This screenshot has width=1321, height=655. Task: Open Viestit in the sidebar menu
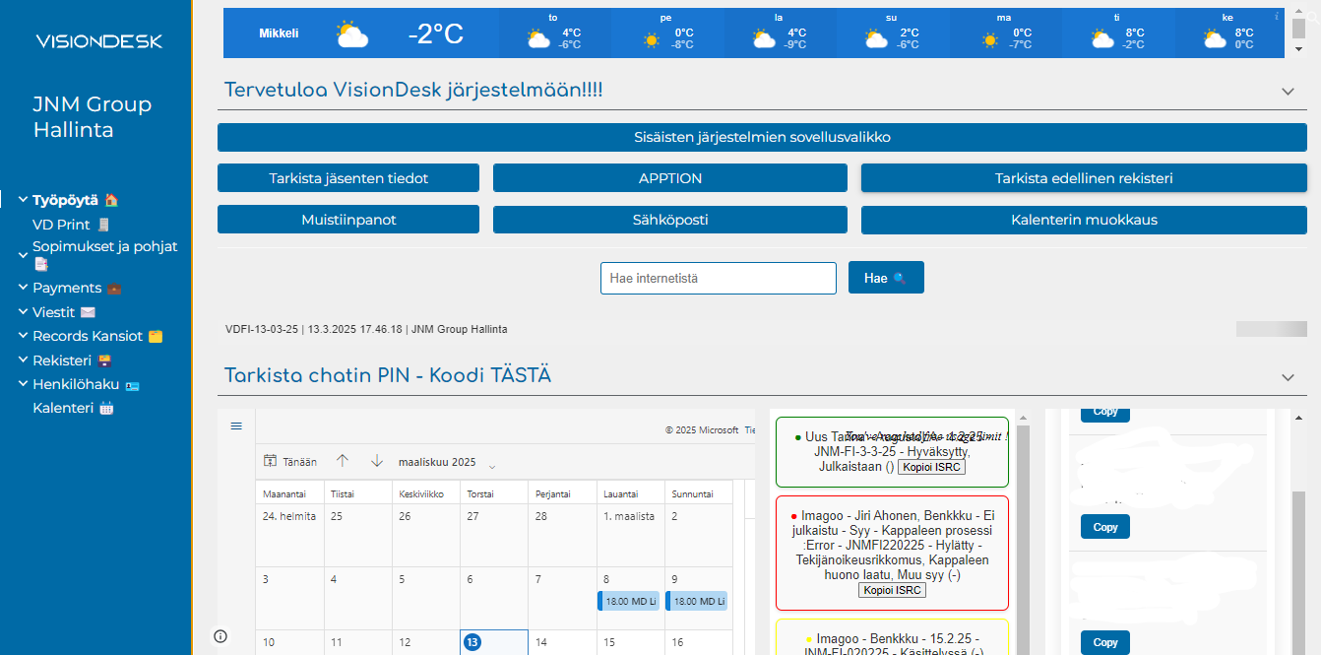[x=54, y=312]
